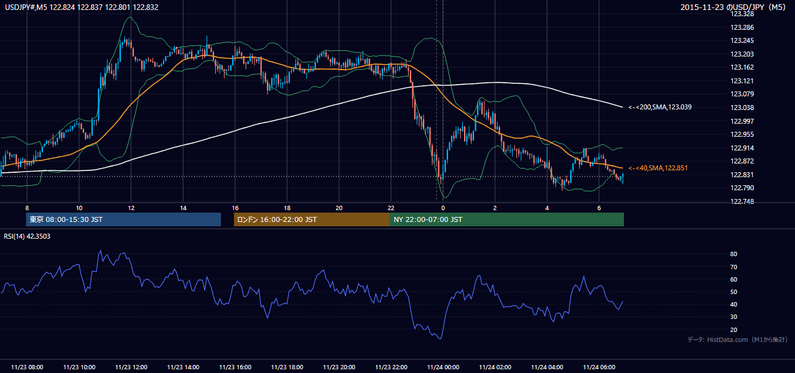795x373 pixels.
Task: Click price axis label 122.831
Action: pyautogui.click(x=743, y=175)
